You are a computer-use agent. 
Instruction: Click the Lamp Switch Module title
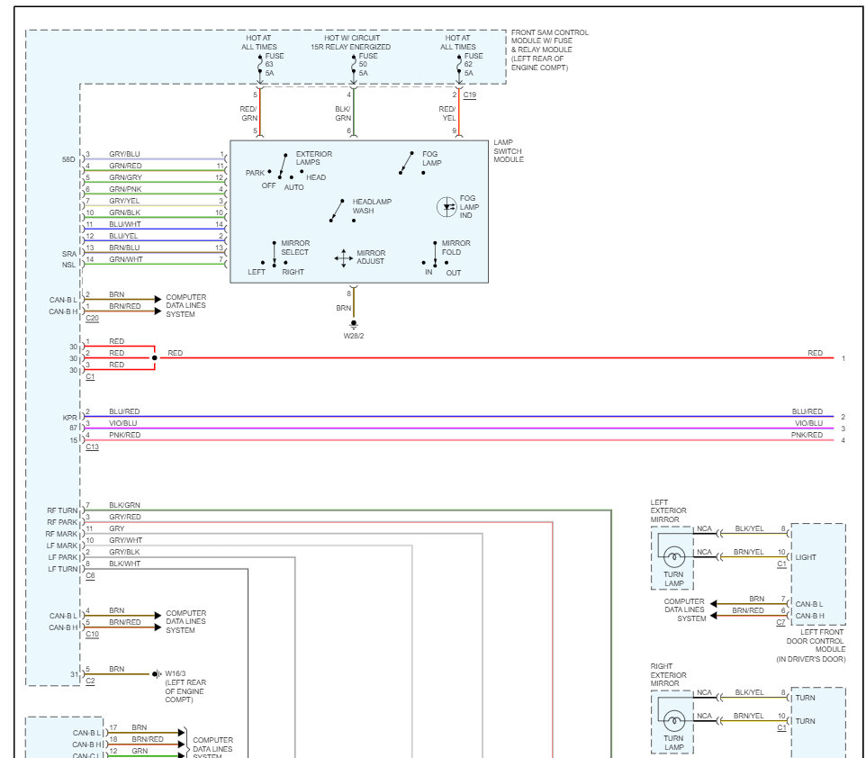click(x=509, y=151)
